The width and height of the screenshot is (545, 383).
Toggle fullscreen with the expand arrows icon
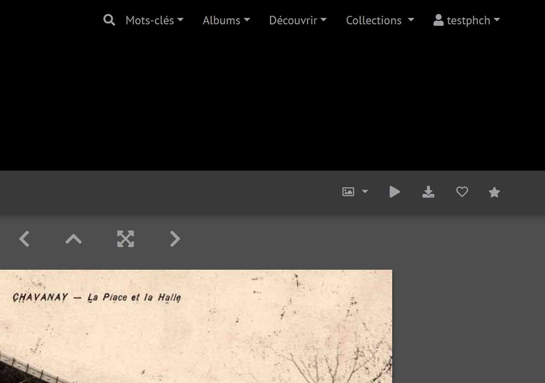coord(125,239)
